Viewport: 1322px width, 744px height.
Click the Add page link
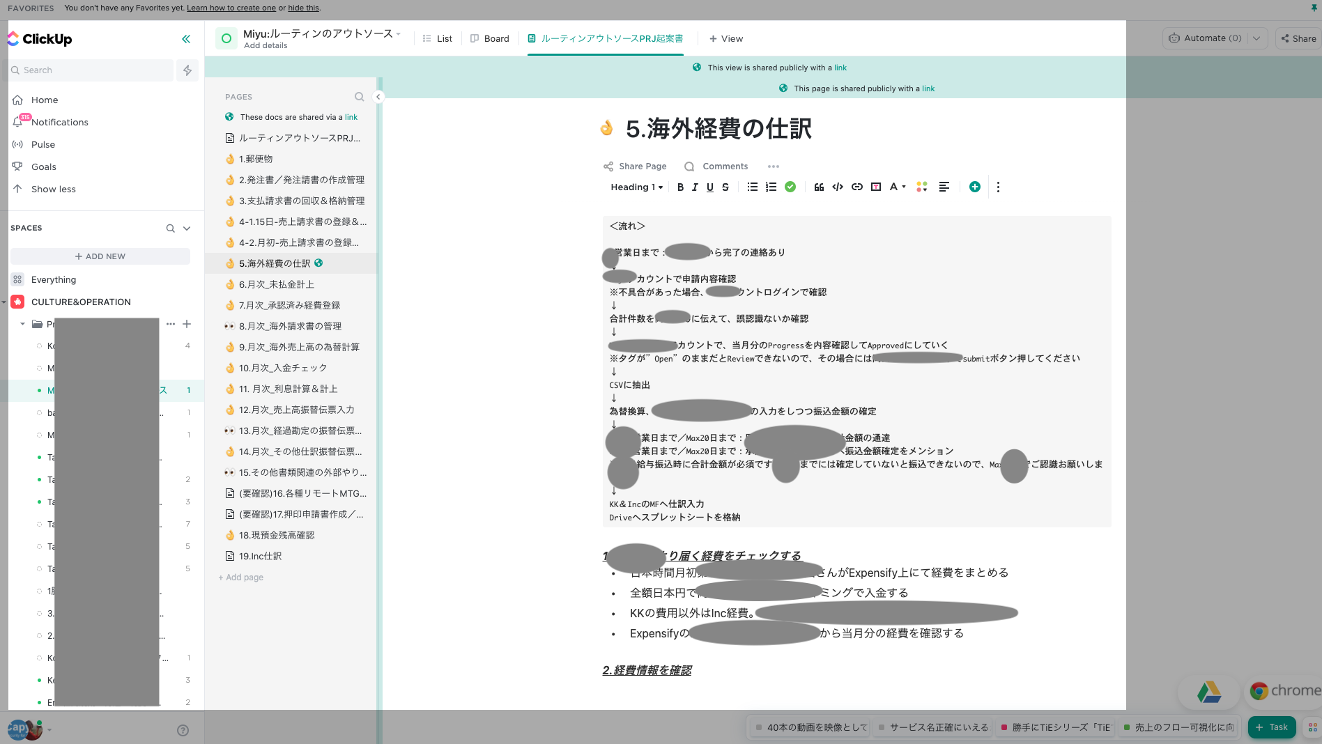coord(241,578)
